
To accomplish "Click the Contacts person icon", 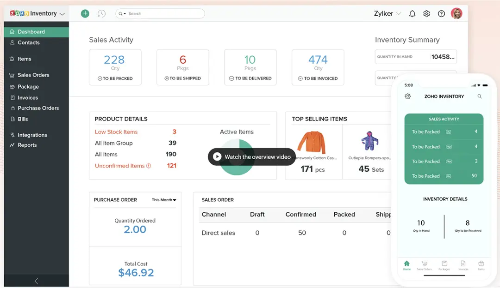I will coord(12,42).
